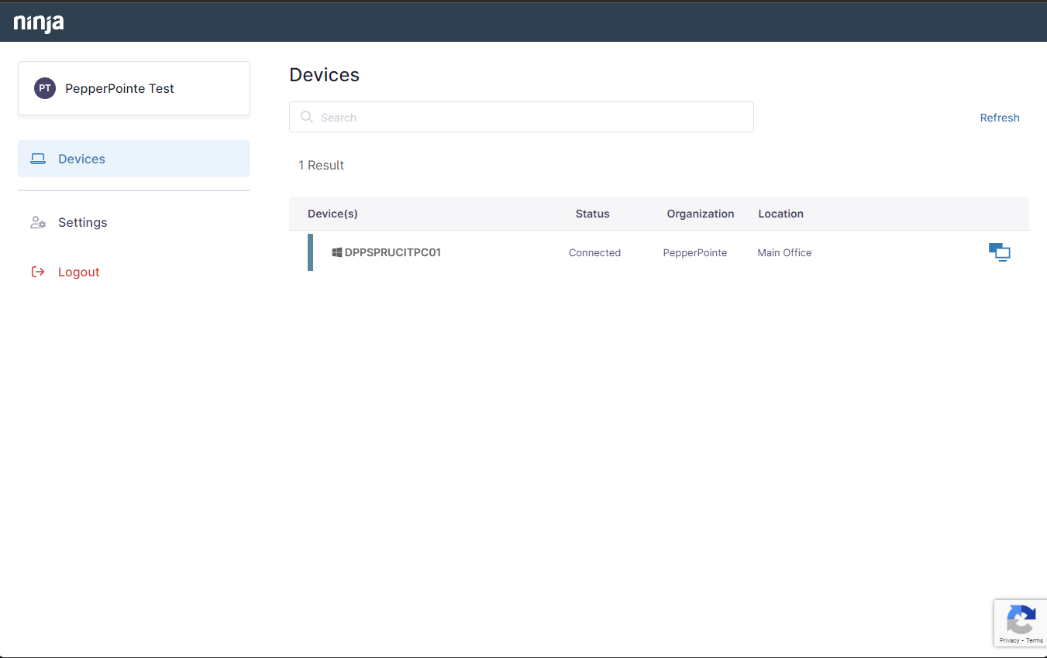The height and width of the screenshot is (658, 1047).
Task: Click the teal status bar on device row
Action: (310, 252)
